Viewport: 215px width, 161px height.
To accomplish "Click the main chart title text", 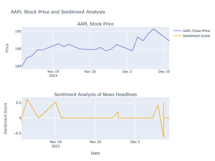I will (x=58, y=12).
